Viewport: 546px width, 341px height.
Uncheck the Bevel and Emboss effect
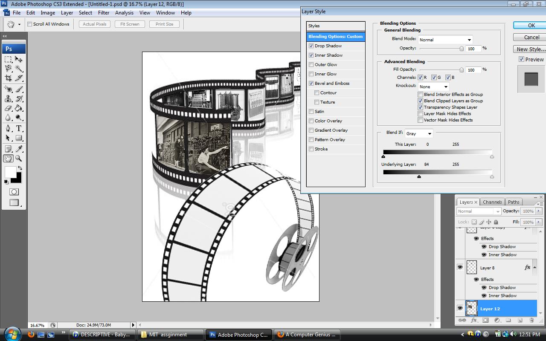pyautogui.click(x=311, y=84)
